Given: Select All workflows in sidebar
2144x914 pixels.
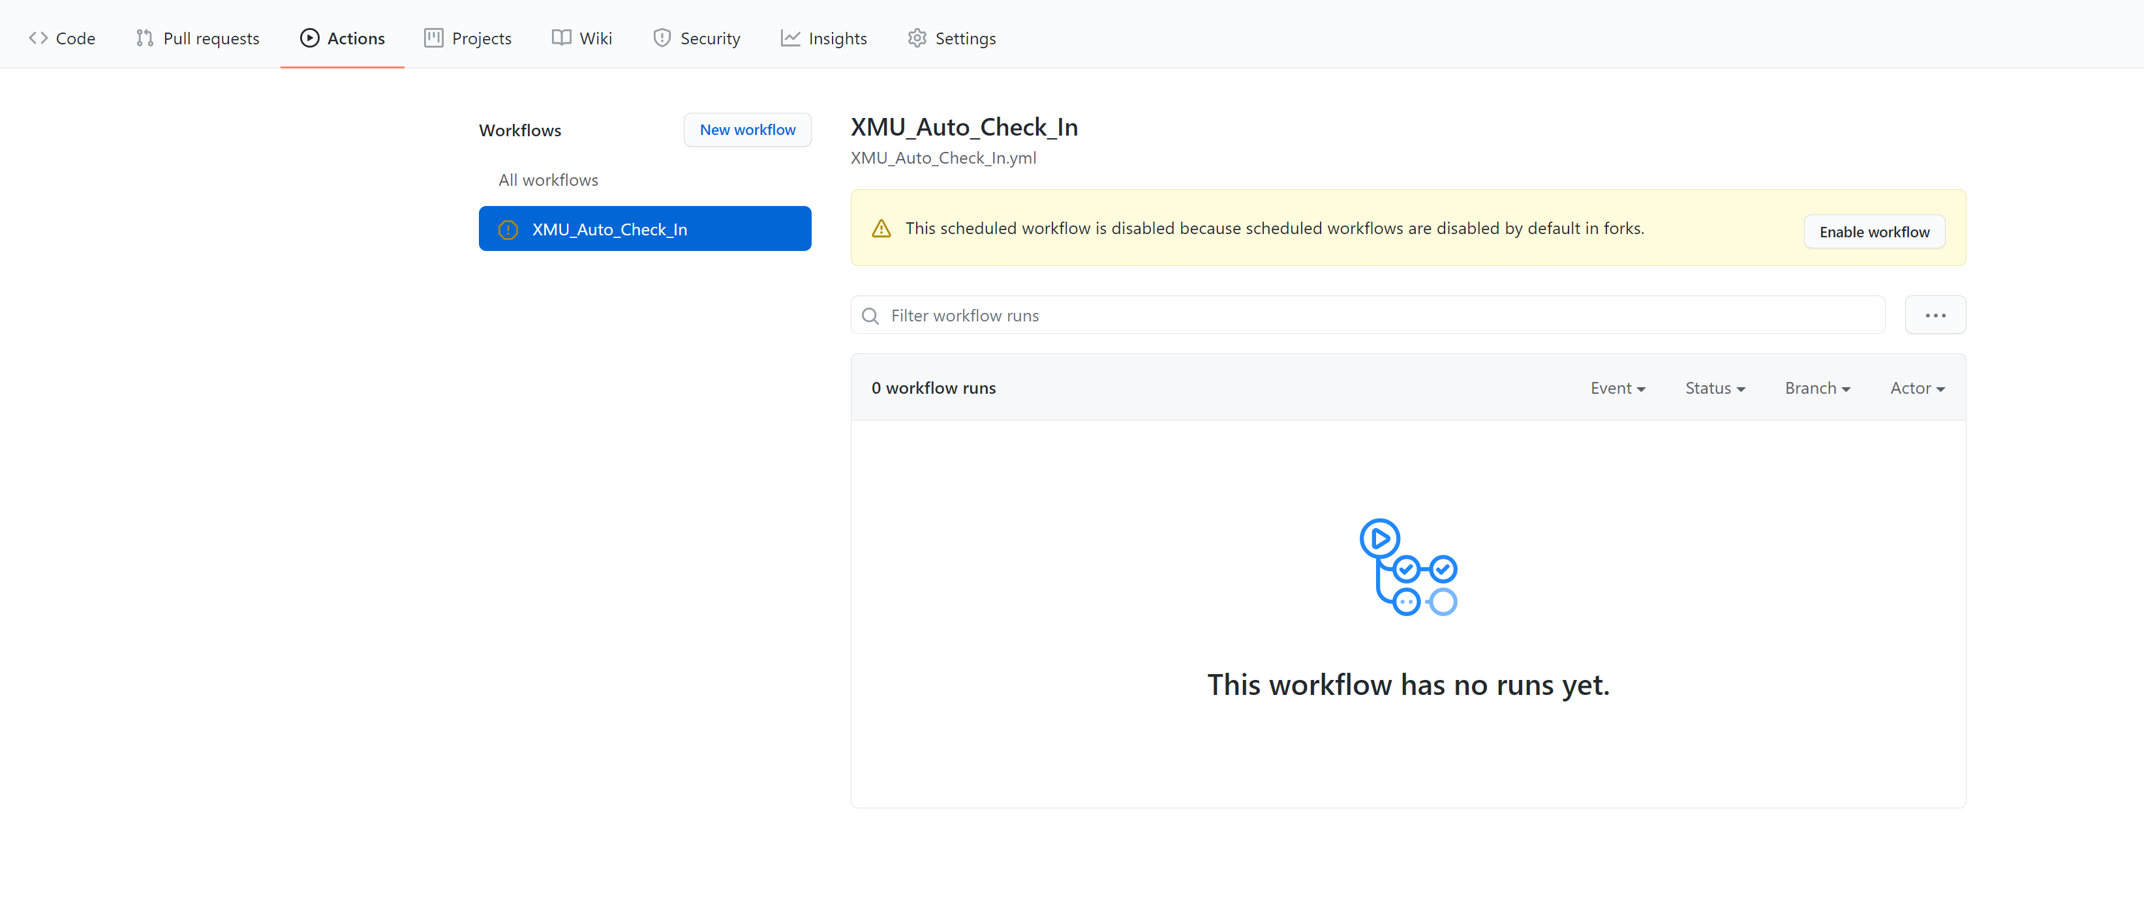Looking at the screenshot, I should pos(547,180).
